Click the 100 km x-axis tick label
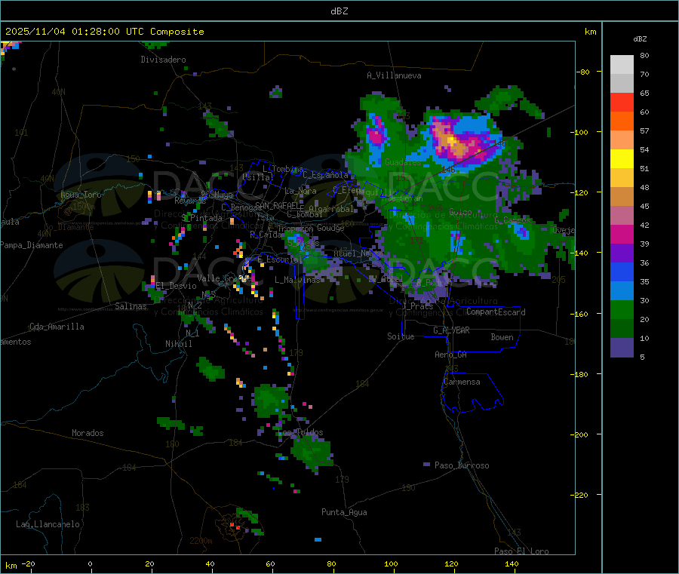The height and width of the screenshot is (574, 679). click(x=391, y=563)
